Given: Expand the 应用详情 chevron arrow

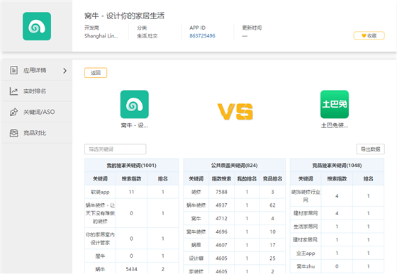Looking at the screenshot, I should (x=65, y=71).
